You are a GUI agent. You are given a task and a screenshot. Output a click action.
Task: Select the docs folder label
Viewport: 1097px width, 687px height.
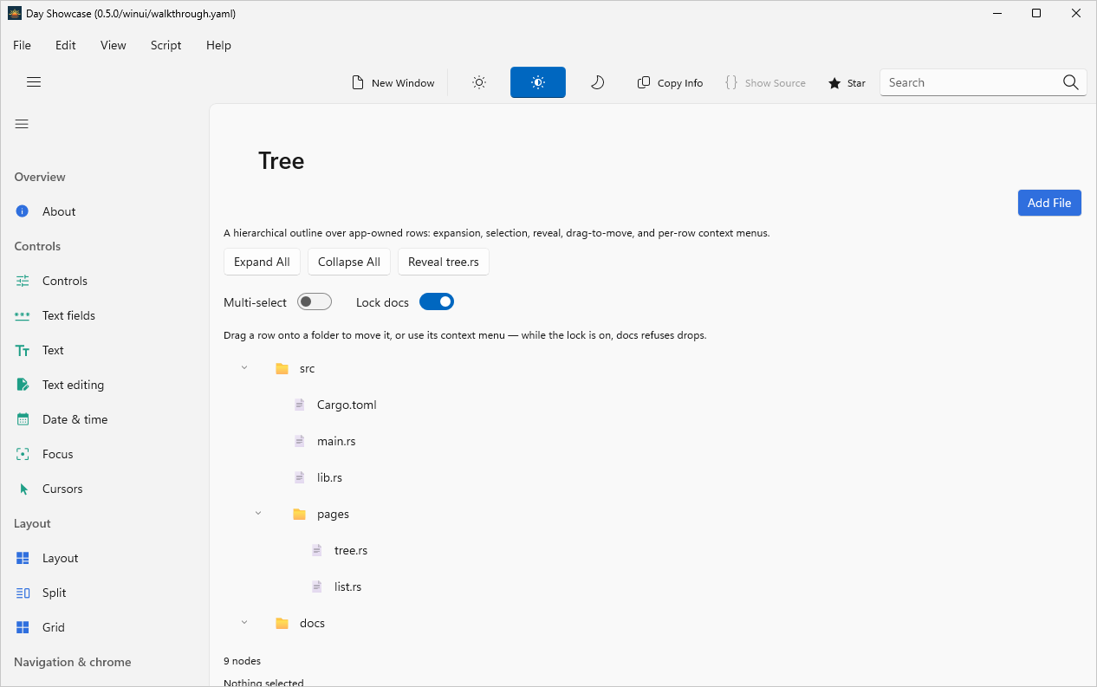[312, 623]
